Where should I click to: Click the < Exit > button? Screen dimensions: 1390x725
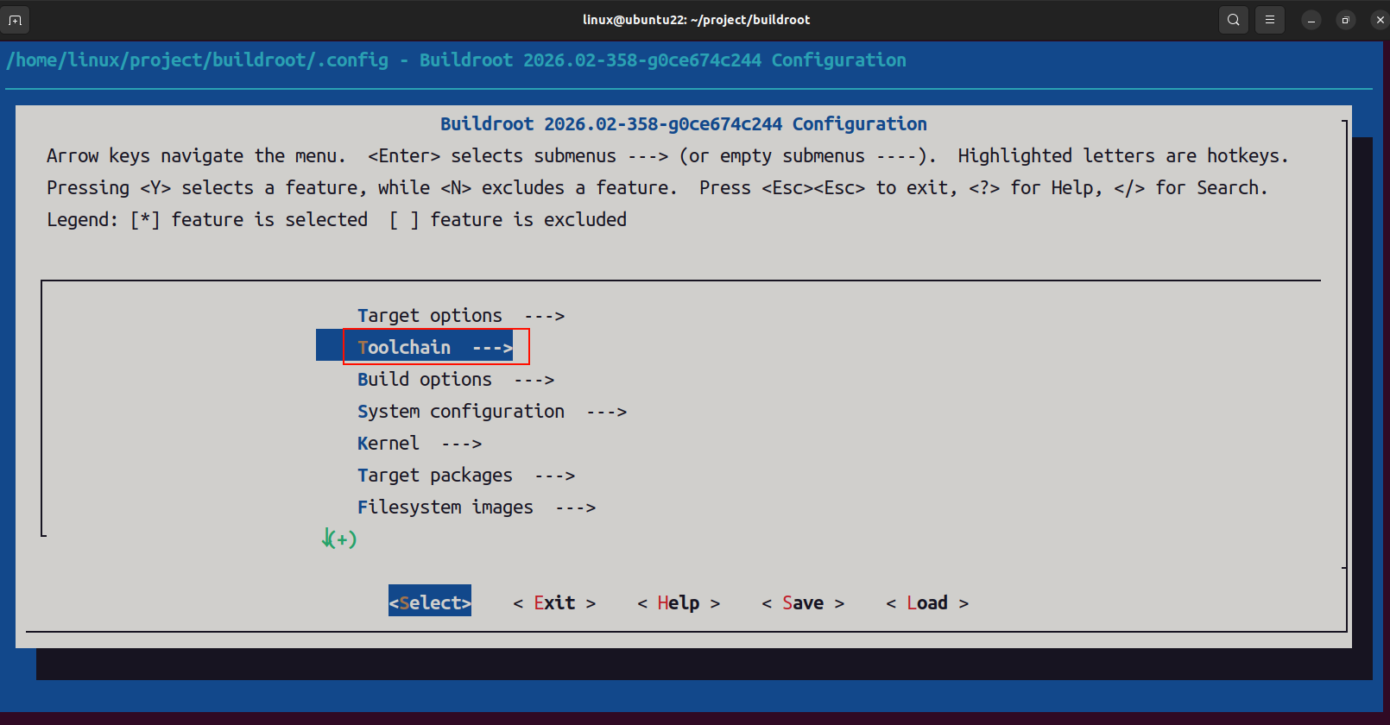click(x=554, y=602)
